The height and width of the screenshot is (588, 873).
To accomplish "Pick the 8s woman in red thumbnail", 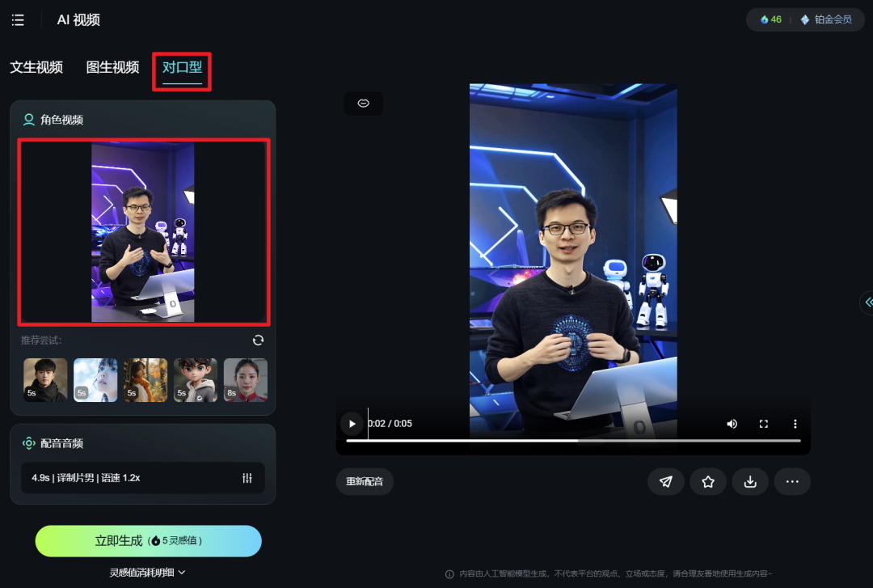I will (246, 380).
